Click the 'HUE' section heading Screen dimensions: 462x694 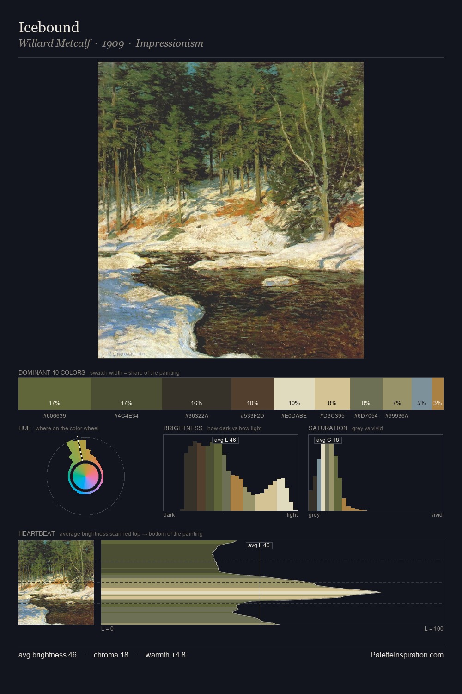tap(24, 428)
